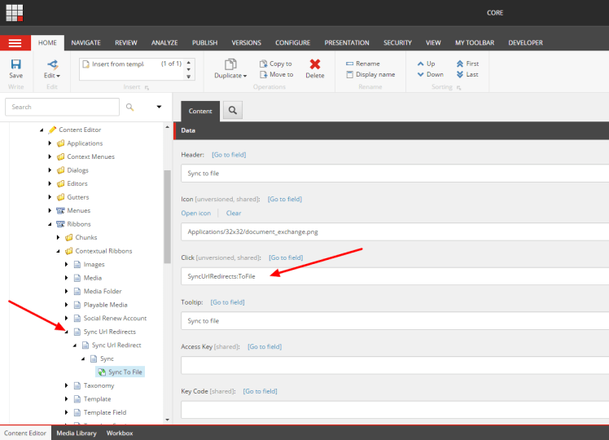Click the search magnifier tab icon
Viewport: 609px width, 440px height.
point(232,111)
